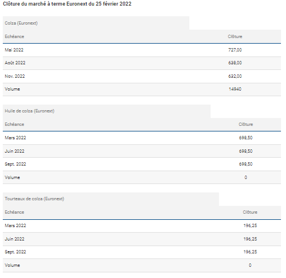The height and width of the screenshot is (278, 286).
Task: Select Sept. 2022 in Tourteaux de colza table
Action: (x=15, y=252)
